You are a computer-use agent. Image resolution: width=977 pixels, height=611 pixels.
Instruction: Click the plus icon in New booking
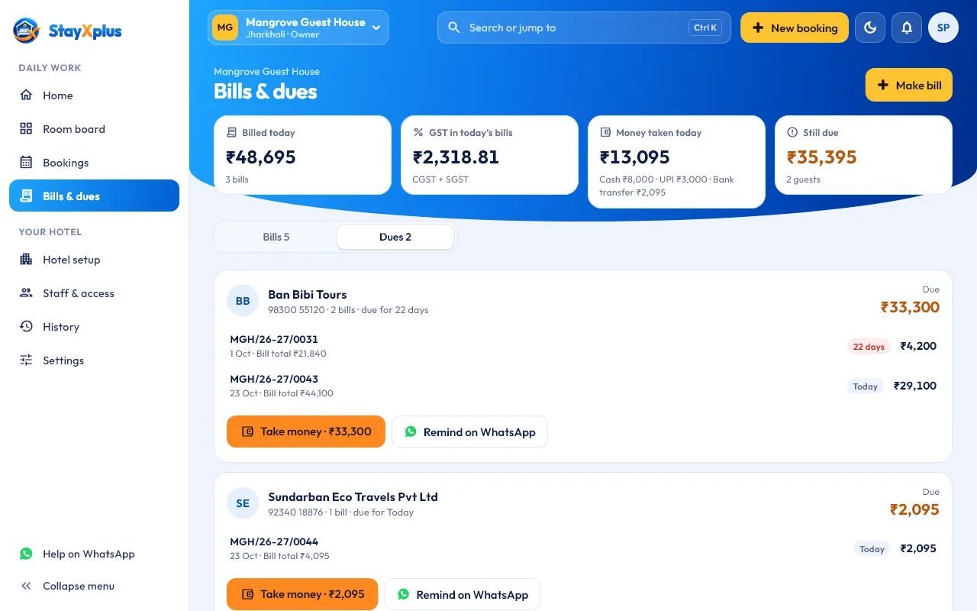758,27
